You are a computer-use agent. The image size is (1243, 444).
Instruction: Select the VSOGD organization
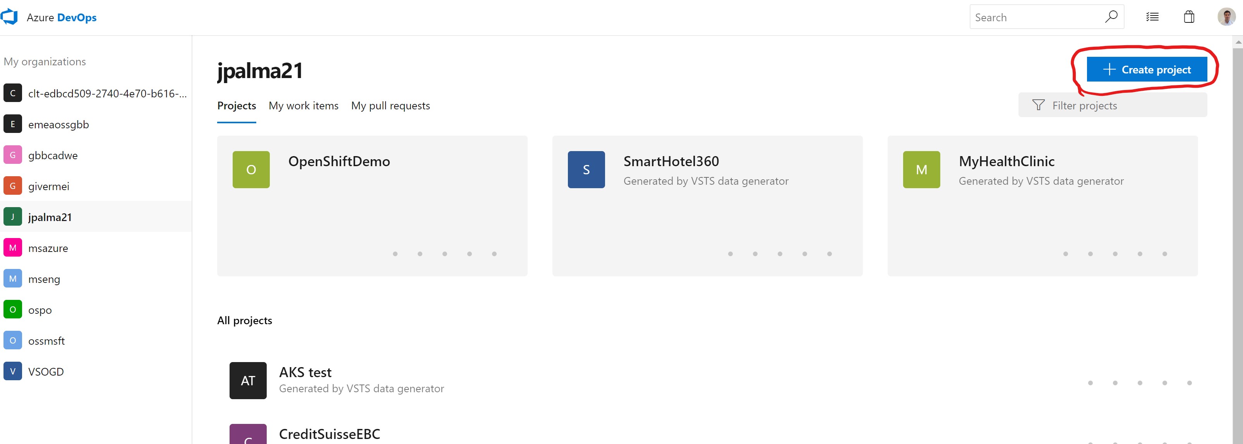46,371
